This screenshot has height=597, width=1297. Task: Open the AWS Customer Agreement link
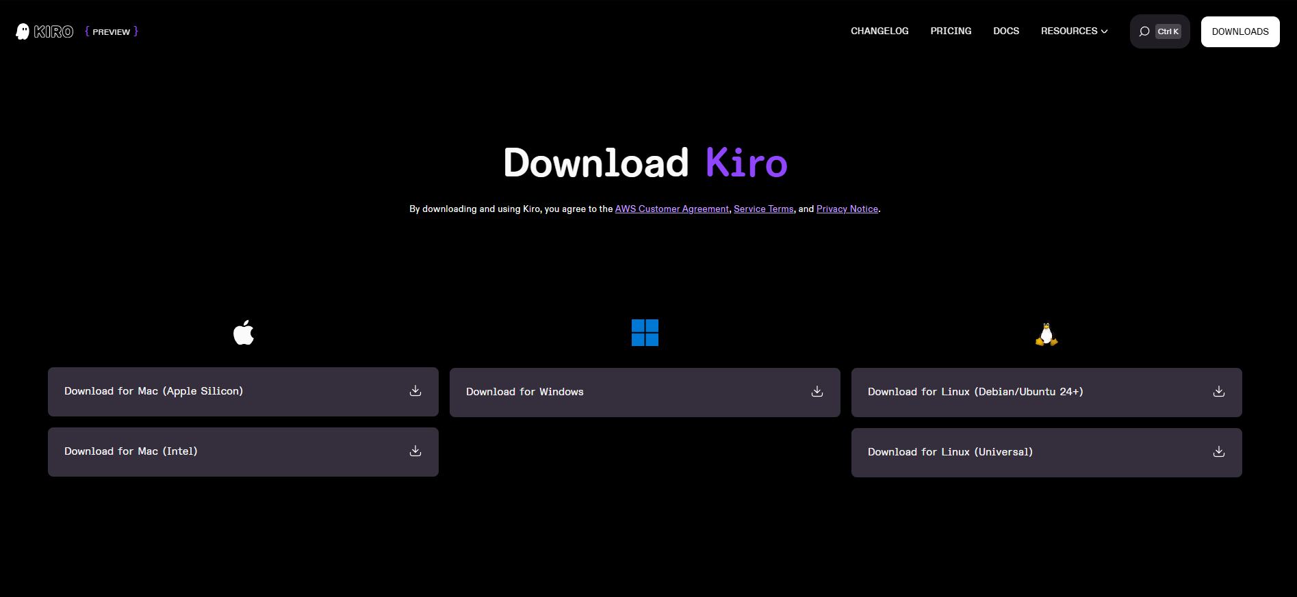671,209
